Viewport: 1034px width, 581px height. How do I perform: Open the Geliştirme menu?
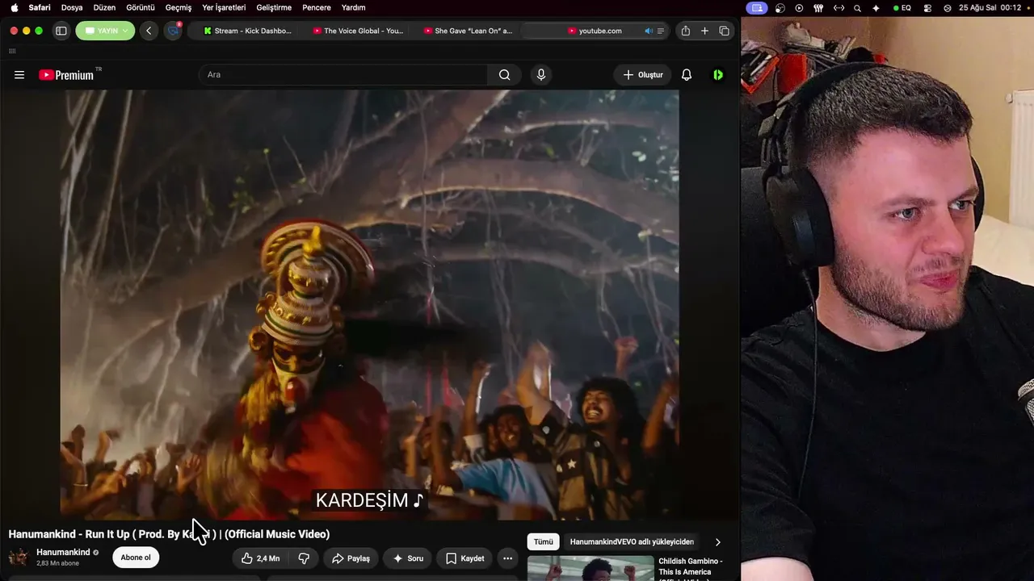point(274,7)
